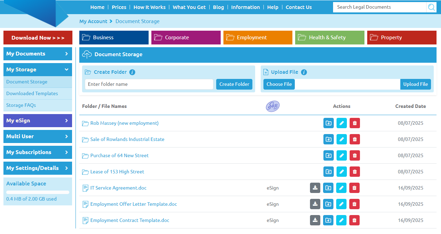Rename the Sale of Rowlands Industrial Estate folder
Viewport: 441px width, 234px height.
pyautogui.click(x=341, y=139)
